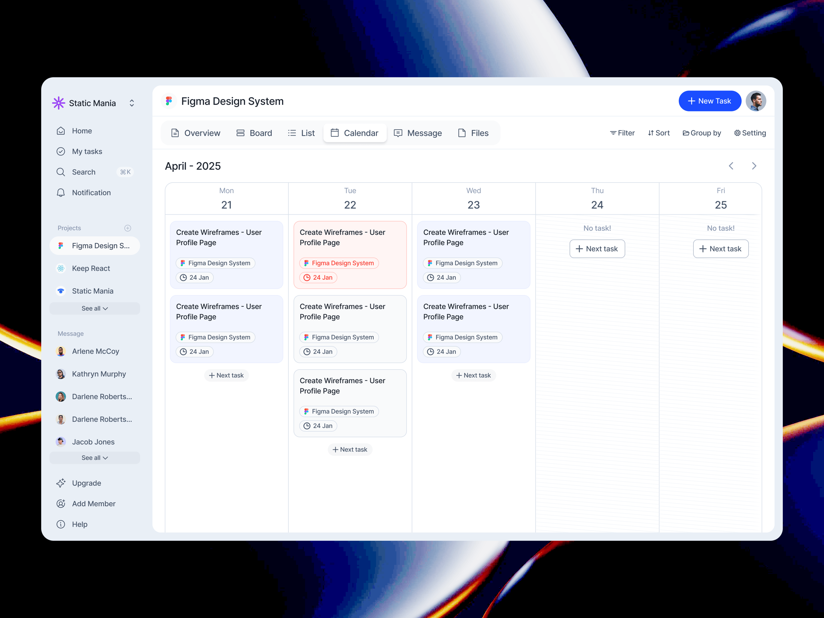Go to next week arrow
This screenshot has width=824, height=618.
pyautogui.click(x=754, y=166)
